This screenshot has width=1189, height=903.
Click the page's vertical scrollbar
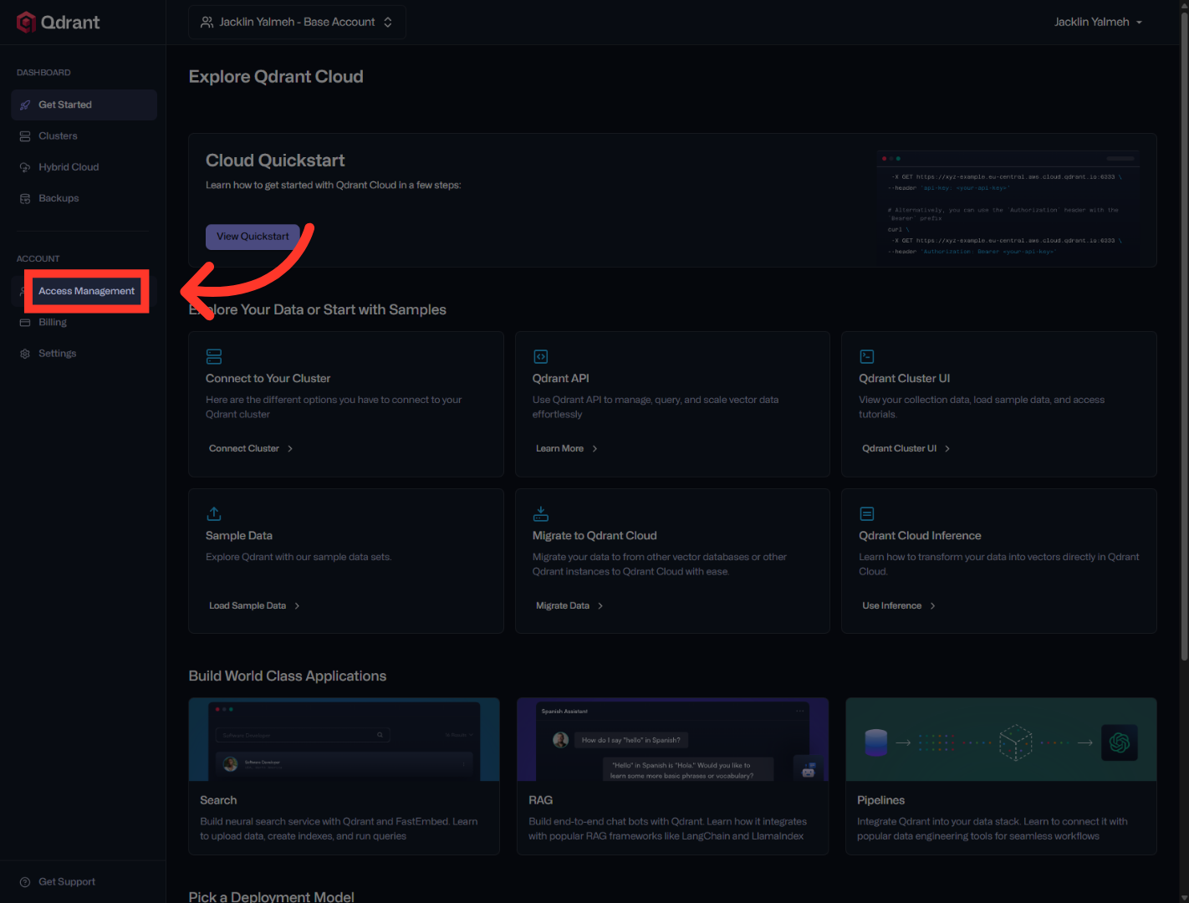(x=1184, y=334)
